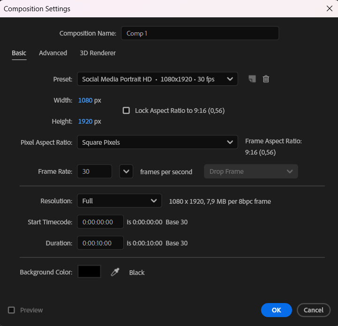
Task: Open the black Background Color swatch
Action: click(89, 272)
